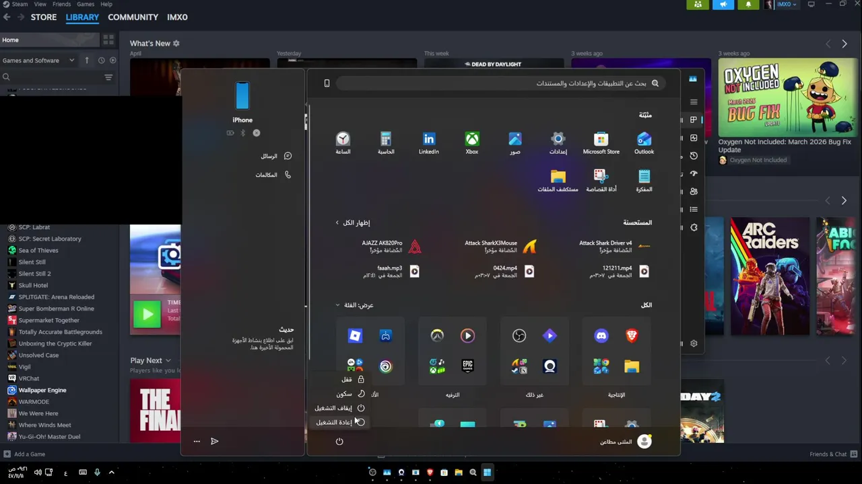
Task: Click the power button in Start menu
Action: 339,442
